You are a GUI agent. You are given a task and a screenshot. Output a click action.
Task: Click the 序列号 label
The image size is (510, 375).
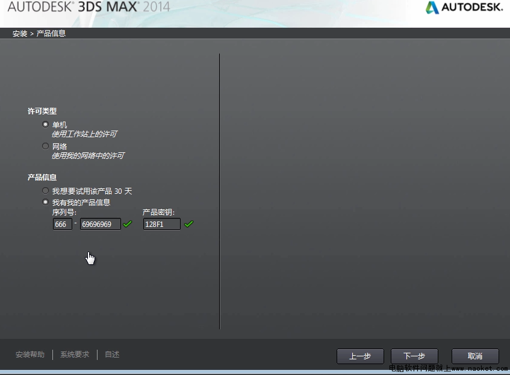tap(64, 212)
